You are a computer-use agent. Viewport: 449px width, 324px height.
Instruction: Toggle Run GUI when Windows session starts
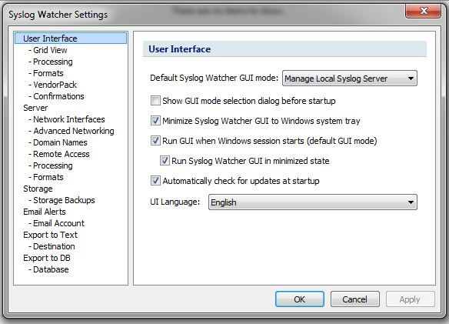click(x=155, y=141)
